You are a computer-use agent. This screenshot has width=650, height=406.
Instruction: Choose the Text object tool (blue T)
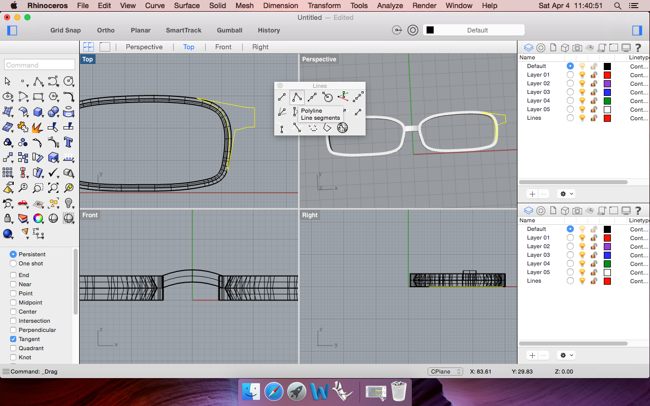(x=69, y=142)
